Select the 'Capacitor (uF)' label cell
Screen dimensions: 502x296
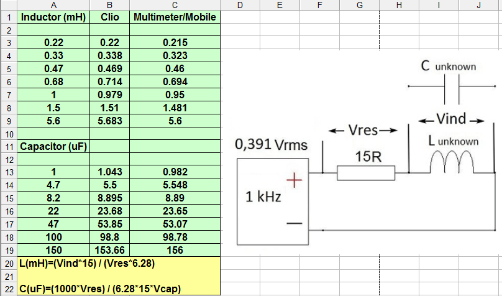pos(53,146)
